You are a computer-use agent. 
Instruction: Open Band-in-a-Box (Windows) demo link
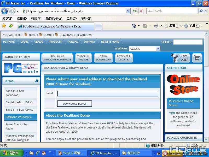coord(21,93)
